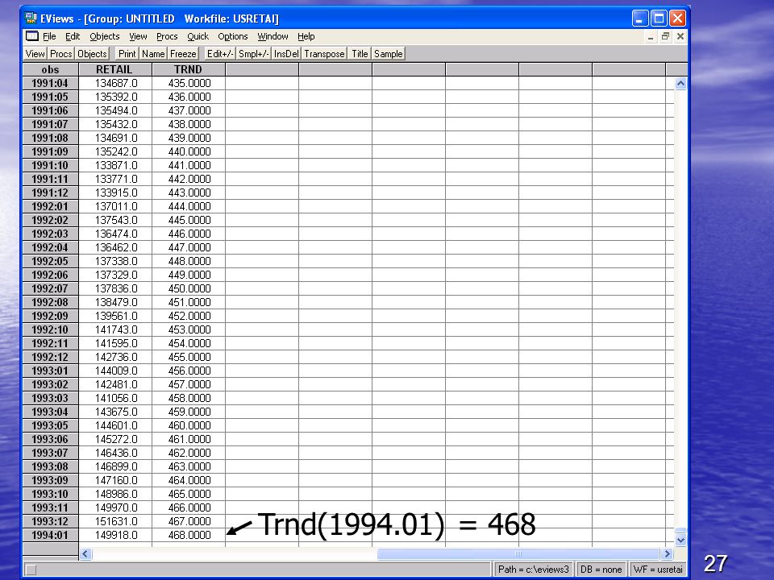Viewport: 774px width, 580px height.
Task: Toggle the Smpl+/- button
Action: click(x=254, y=54)
